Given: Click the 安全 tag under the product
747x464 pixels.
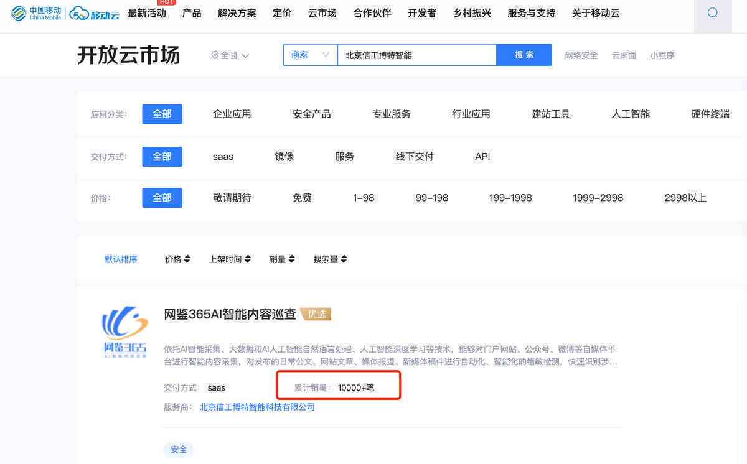Looking at the screenshot, I should pyautogui.click(x=179, y=449).
